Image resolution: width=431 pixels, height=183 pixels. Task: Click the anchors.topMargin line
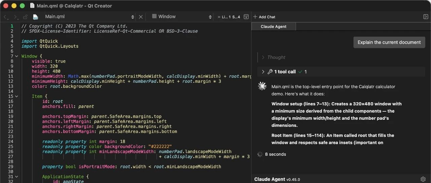click(102, 116)
